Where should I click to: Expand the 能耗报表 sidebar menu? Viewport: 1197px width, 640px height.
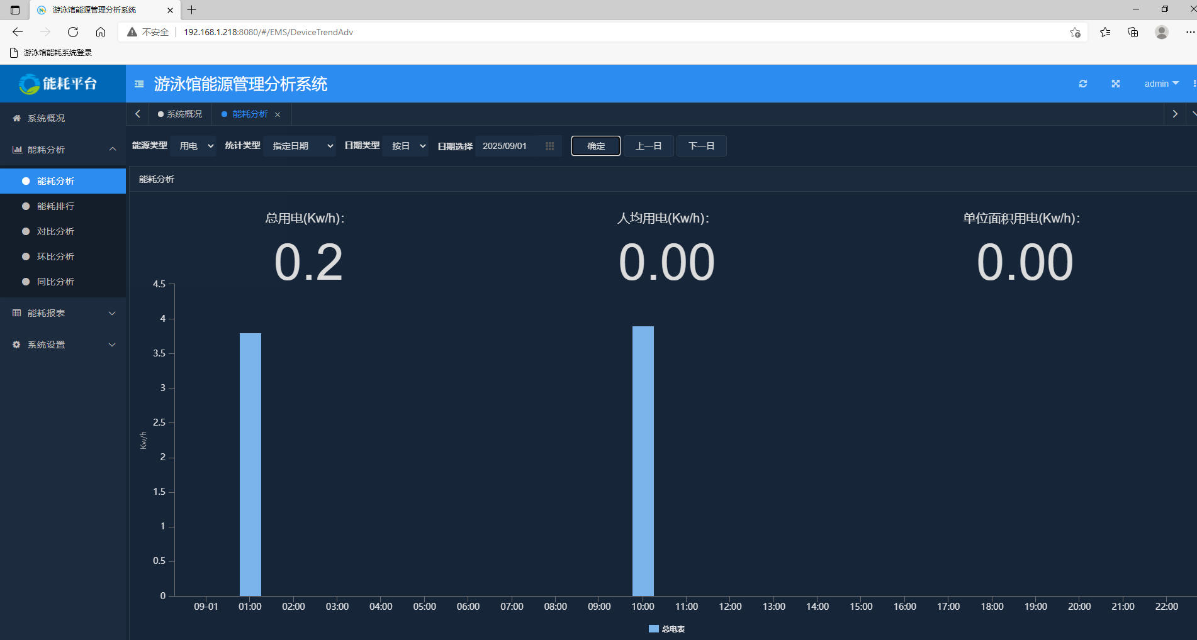63,313
